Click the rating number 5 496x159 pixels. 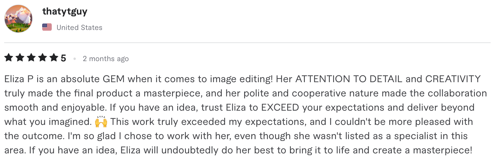(x=63, y=58)
